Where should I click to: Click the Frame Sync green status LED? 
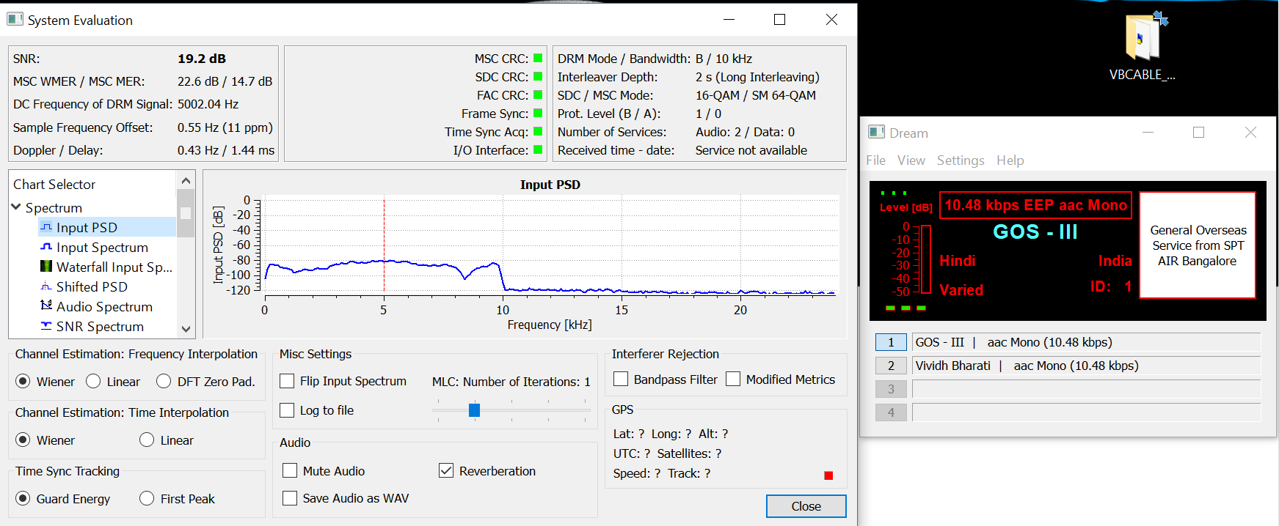(x=538, y=113)
